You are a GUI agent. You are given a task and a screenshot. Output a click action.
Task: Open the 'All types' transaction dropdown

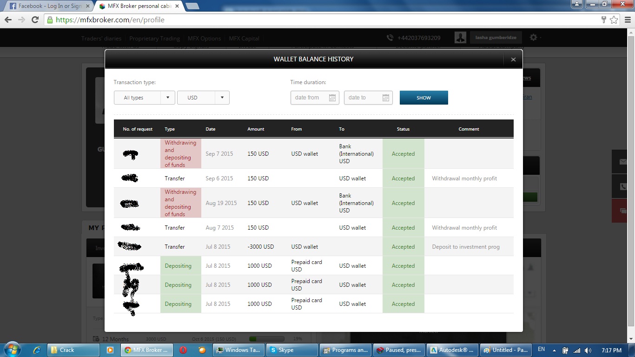[144, 98]
